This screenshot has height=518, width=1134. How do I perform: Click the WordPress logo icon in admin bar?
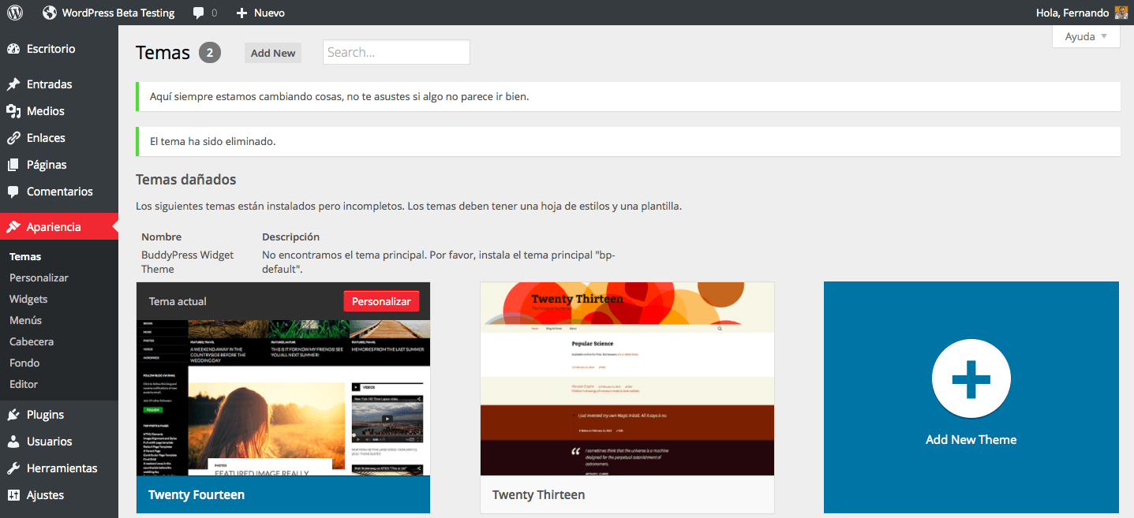click(x=15, y=13)
